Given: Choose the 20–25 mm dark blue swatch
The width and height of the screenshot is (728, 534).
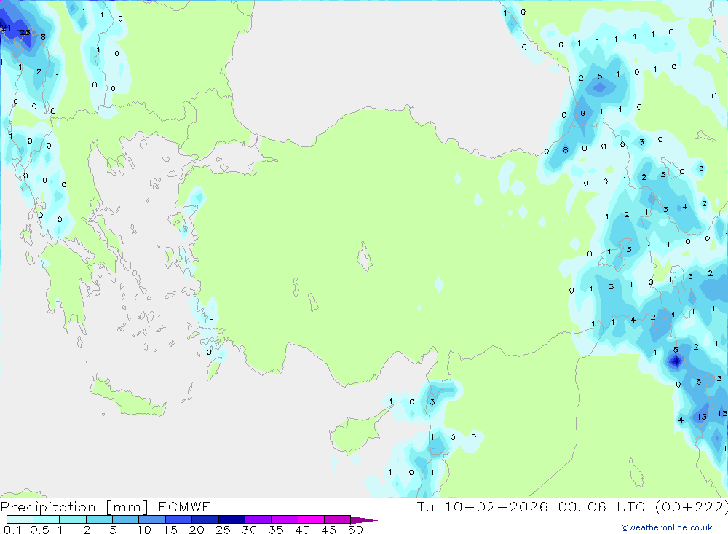Looking at the screenshot, I should click(x=205, y=519).
